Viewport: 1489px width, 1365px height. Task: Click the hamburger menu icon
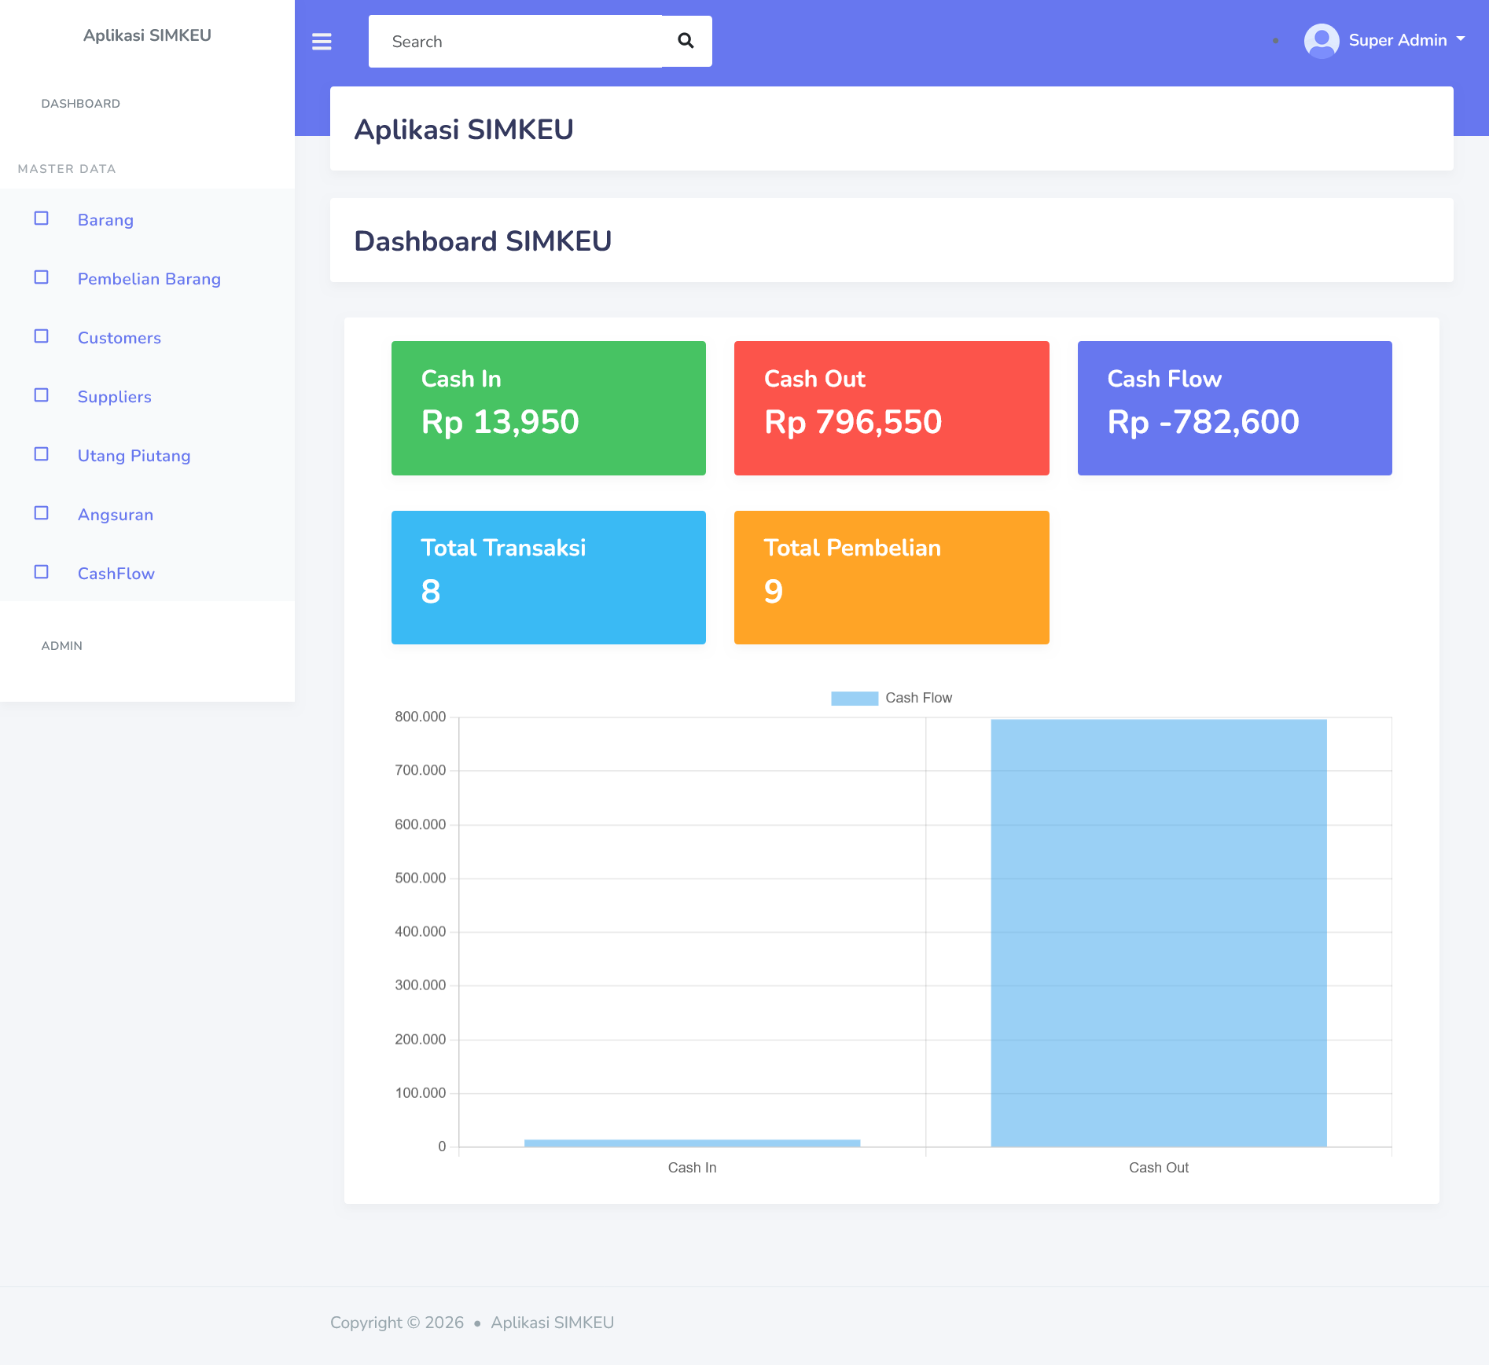click(322, 42)
